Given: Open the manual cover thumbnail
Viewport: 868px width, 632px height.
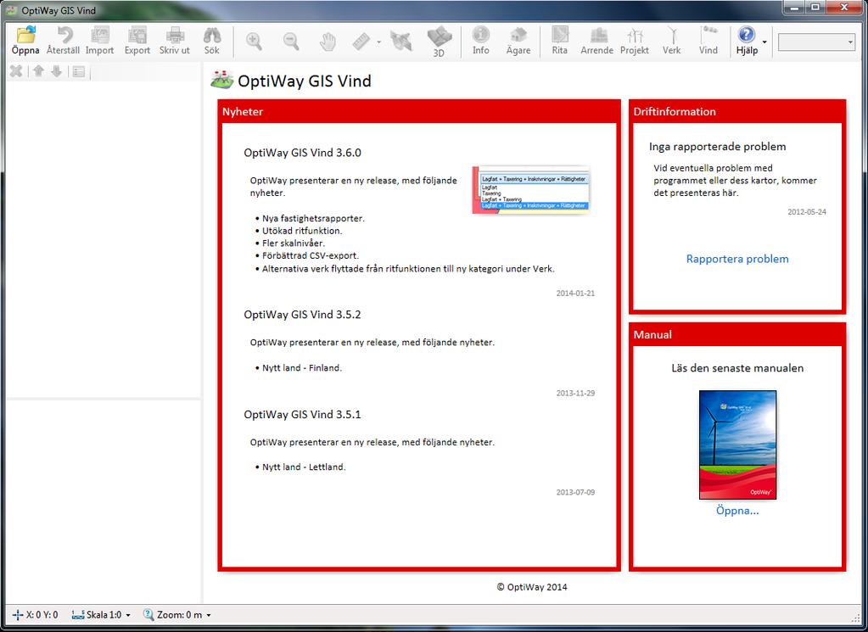Looking at the screenshot, I should 737,445.
